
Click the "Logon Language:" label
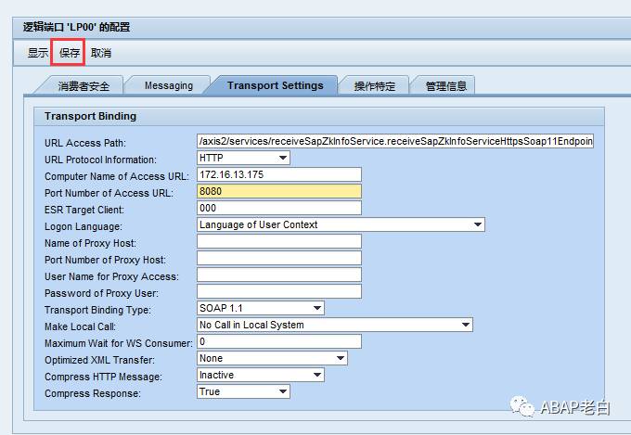tap(84, 226)
